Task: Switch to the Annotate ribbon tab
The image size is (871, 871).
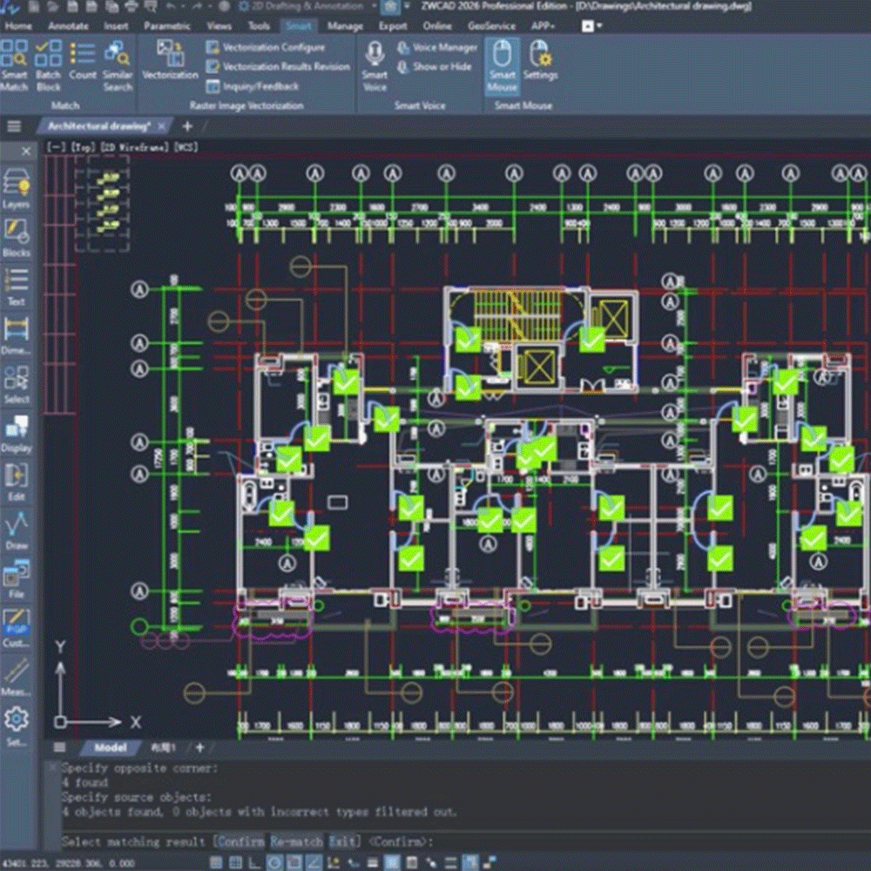Action: tap(68, 26)
